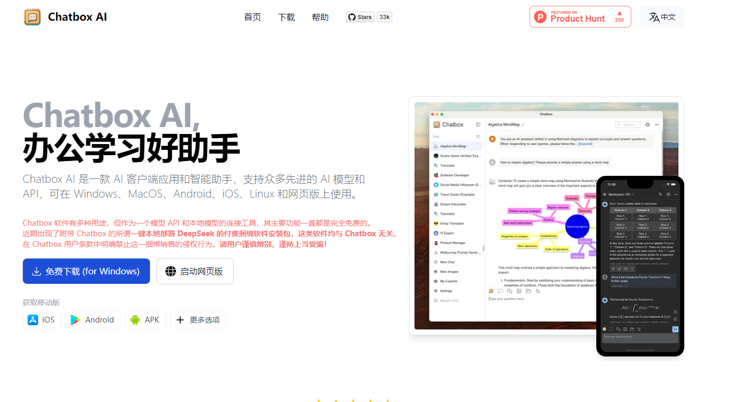Click the globe icon on 启动网页版

pos(171,271)
